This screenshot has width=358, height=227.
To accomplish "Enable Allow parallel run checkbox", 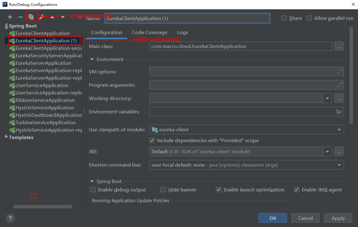I will click(x=309, y=18).
